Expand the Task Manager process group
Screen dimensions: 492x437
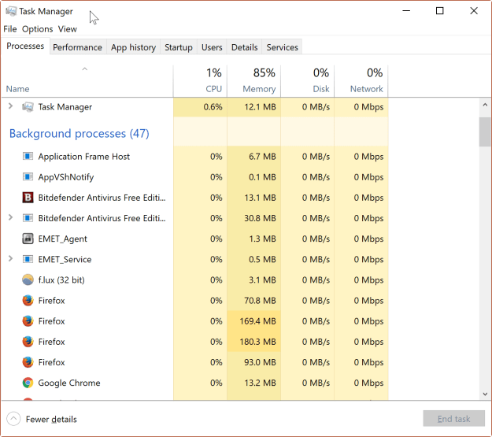10,106
